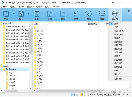Screen dimensions: 132x97
Task: Collapse the Dictionary tree node
Action: point(1,69)
